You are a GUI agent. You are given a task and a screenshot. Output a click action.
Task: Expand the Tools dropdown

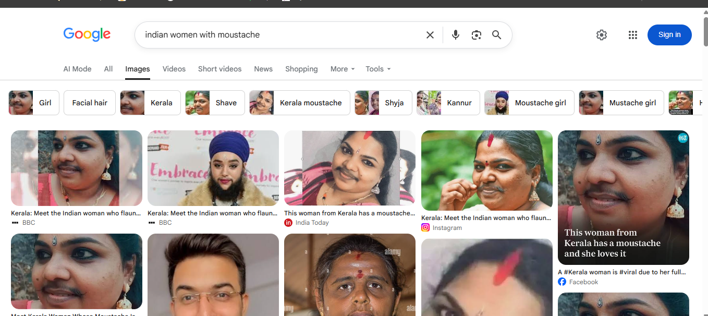point(378,69)
